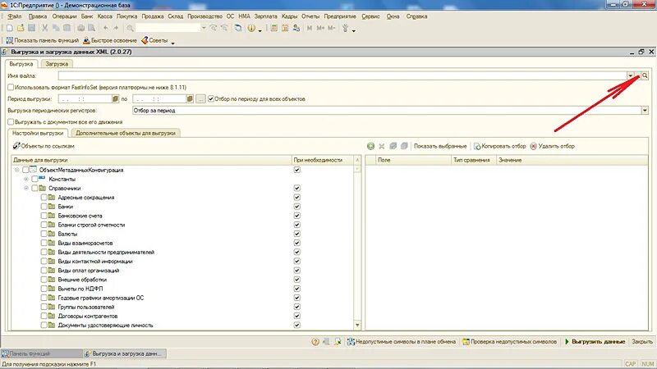Click the Удалить отбор button

click(552, 146)
